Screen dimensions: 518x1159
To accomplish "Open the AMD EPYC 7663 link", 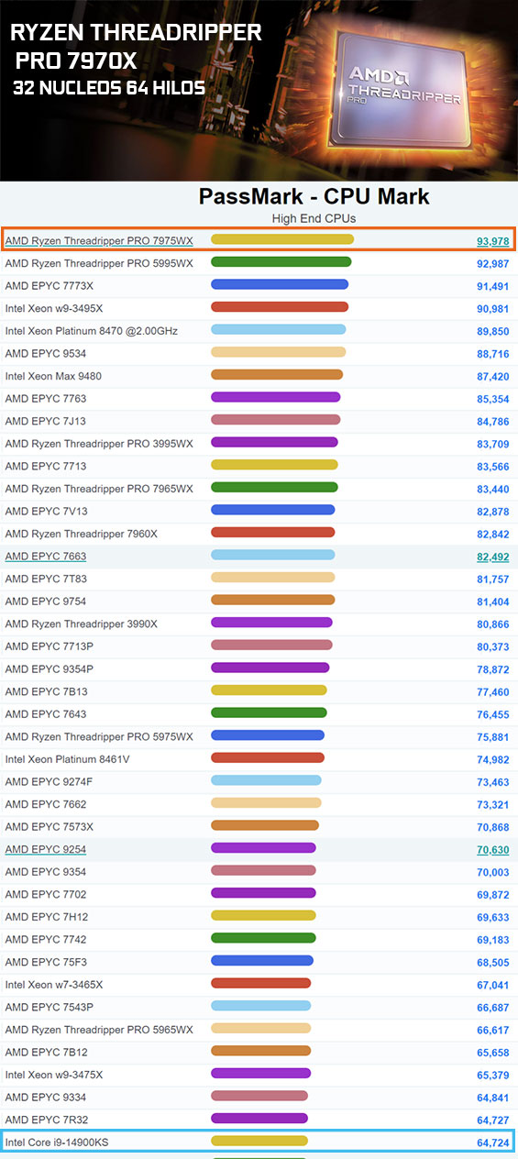I will pos(46,557).
